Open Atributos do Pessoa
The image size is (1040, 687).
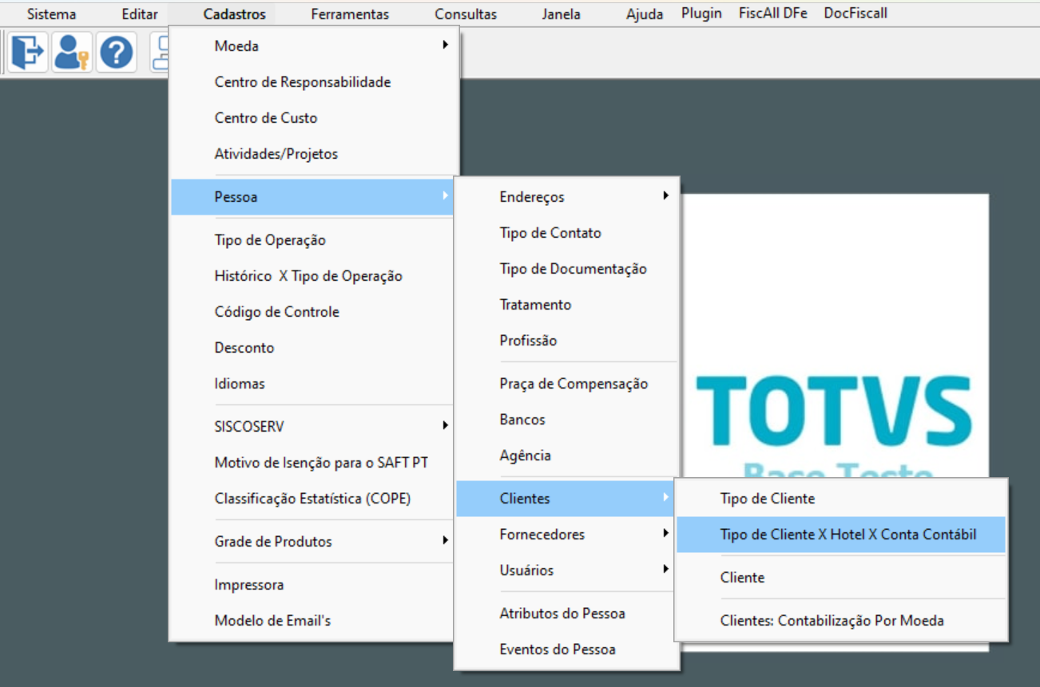point(567,614)
